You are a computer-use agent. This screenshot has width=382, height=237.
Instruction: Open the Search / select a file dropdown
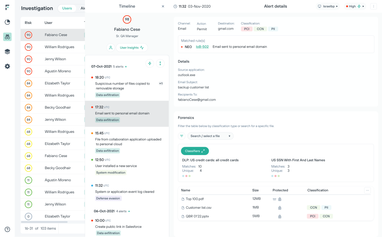(x=210, y=136)
